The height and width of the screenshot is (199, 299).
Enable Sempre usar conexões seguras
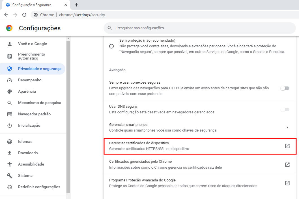click(285, 88)
